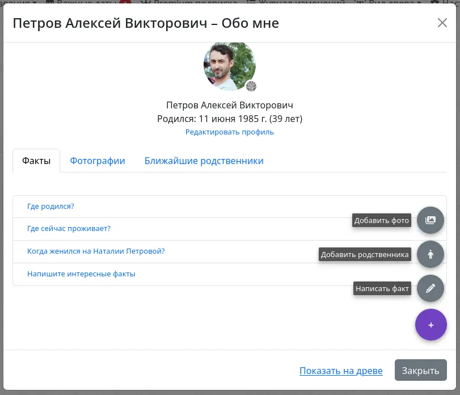This screenshot has height=395, width=460.
Task: Click the tree badge on the avatar
Action: pyautogui.click(x=252, y=87)
